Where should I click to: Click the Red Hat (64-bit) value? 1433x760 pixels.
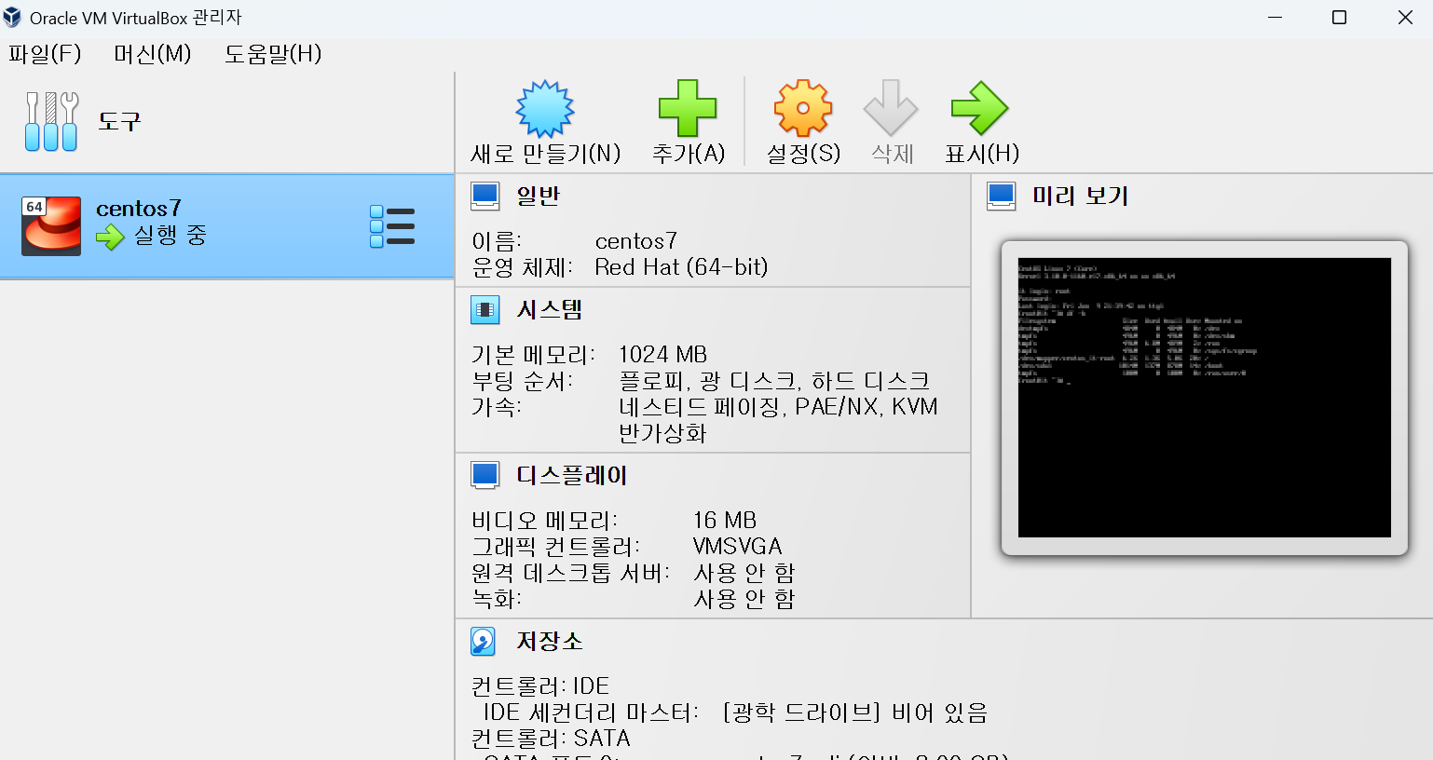[681, 267]
